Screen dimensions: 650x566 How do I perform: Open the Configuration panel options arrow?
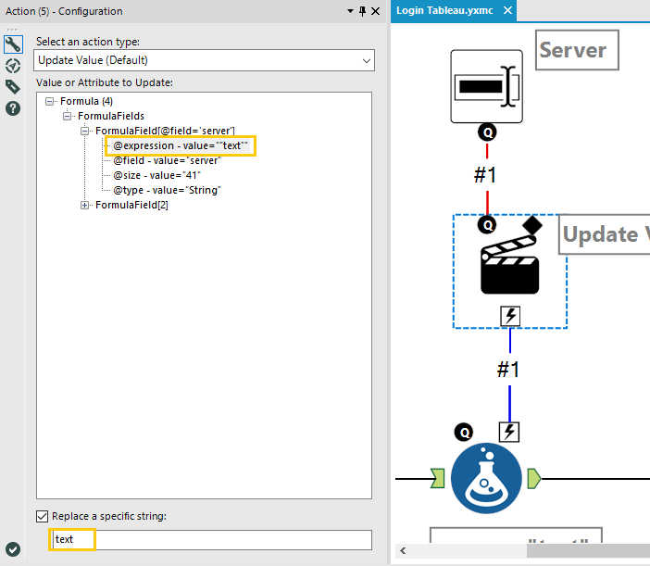(x=350, y=11)
